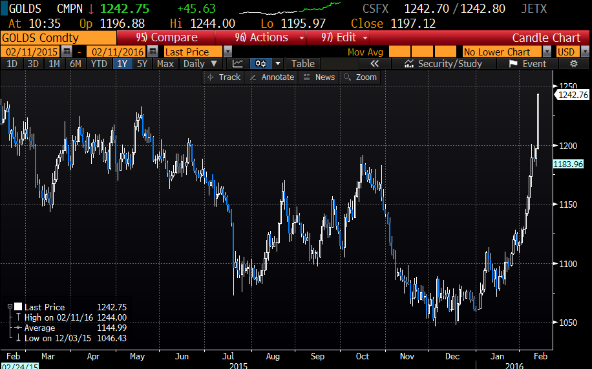Collapse the Last Price legend tree
Viewport: 592px width, 369px height.
[x=11, y=307]
